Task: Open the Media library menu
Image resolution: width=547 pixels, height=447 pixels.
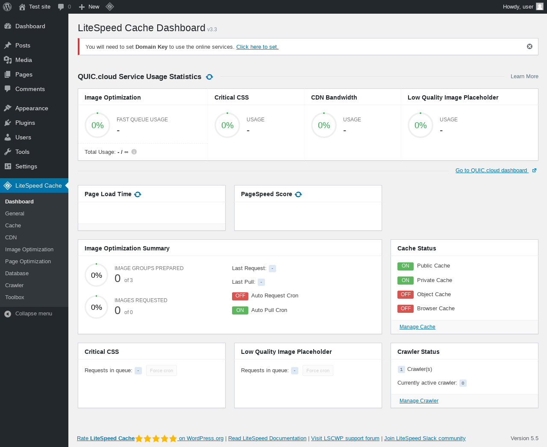Action: [34, 60]
